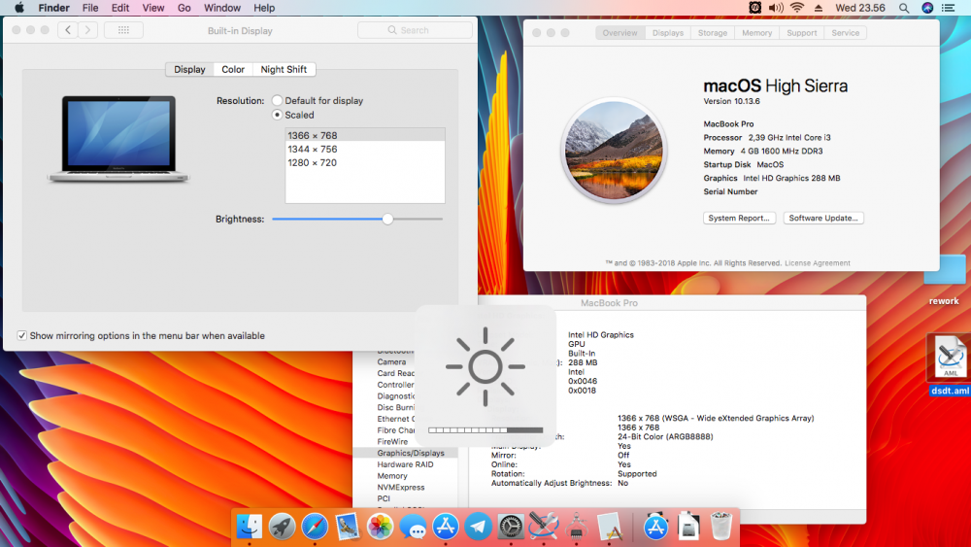Open the Displays tab in About This Mac
The image size is (971, 547).
click(x=668, y=33)
